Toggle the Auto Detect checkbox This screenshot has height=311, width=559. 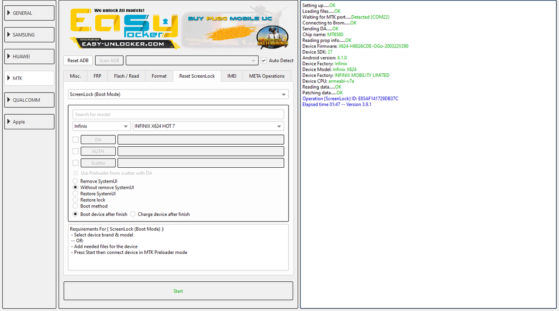[264, 60]
